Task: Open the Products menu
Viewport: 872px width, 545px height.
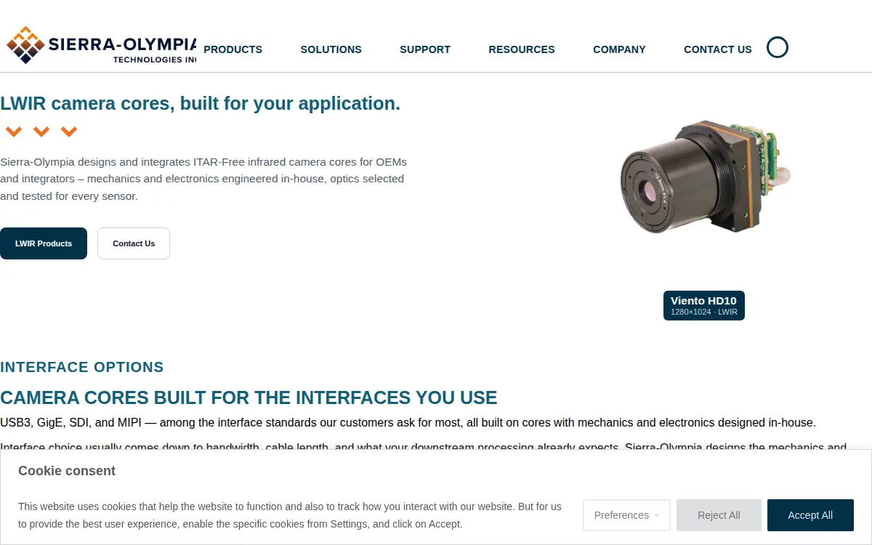Action: (233, 49)
